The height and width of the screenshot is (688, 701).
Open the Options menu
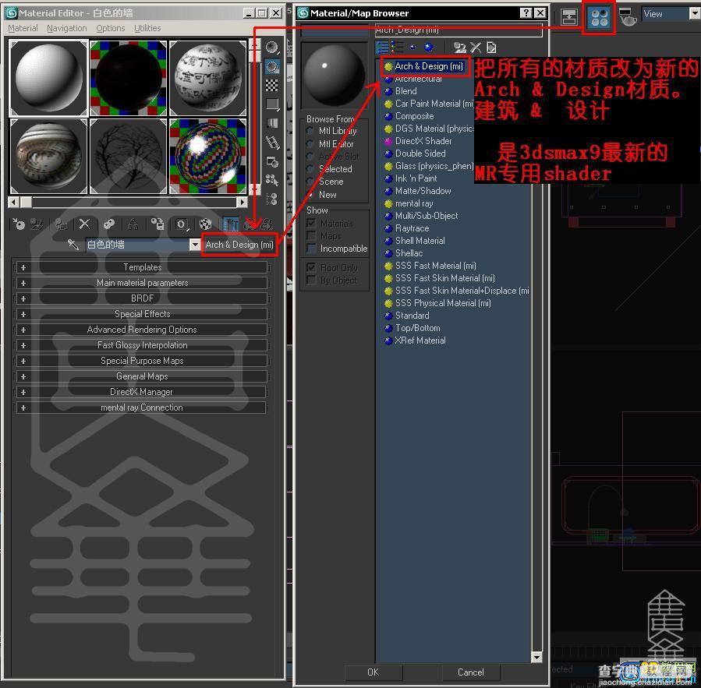(111, 28)
